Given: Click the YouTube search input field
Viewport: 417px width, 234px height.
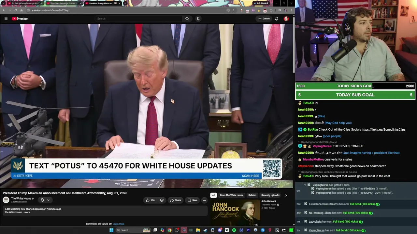Looking at the screenshot, I should point(139,19).
